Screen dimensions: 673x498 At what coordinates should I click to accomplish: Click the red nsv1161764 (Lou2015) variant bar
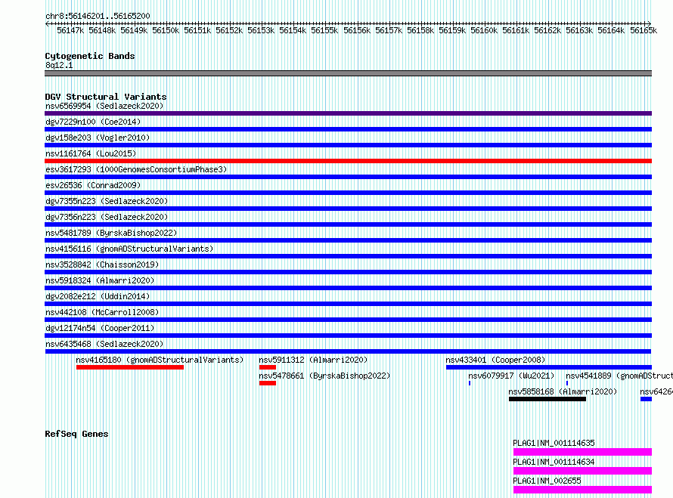tap(348, 161)
